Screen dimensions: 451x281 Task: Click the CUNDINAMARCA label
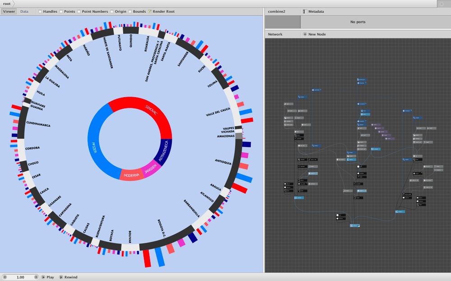(x=38, y=124)
